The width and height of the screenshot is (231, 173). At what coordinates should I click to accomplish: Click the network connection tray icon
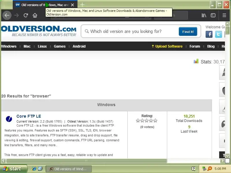pos(204,169)
